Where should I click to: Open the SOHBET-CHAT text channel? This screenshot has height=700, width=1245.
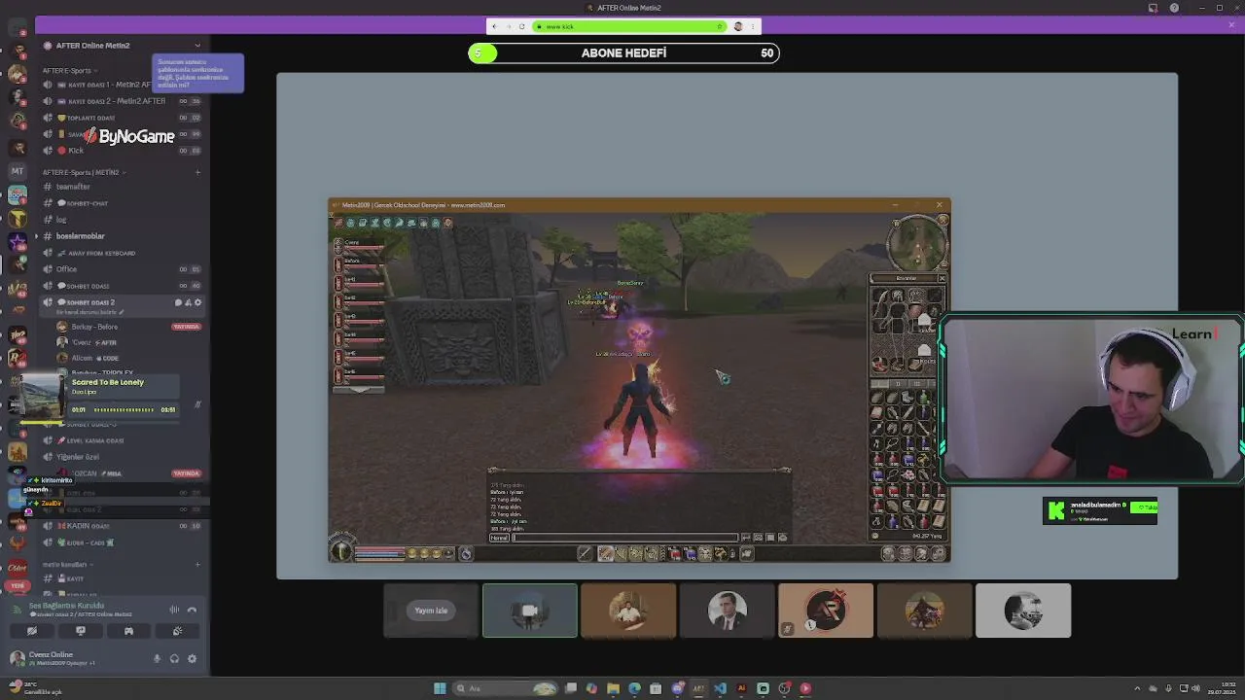click(x=122, y=203)
